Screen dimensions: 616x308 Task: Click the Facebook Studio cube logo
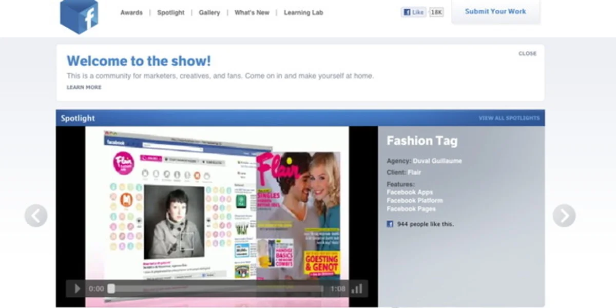click(79, 16)
